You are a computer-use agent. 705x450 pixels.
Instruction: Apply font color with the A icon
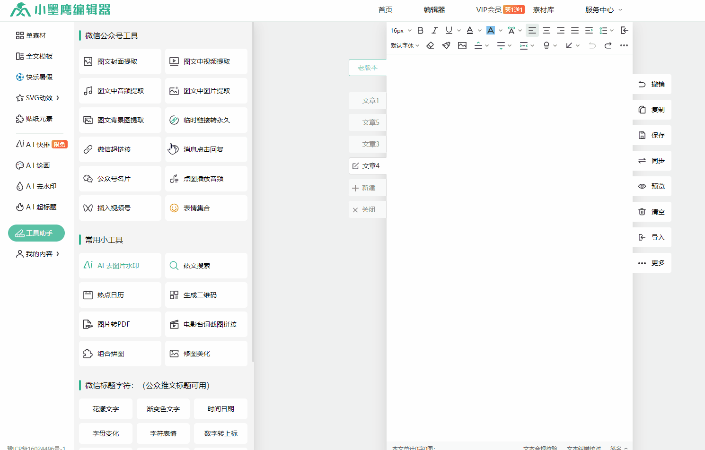click(x=470, y=30)
